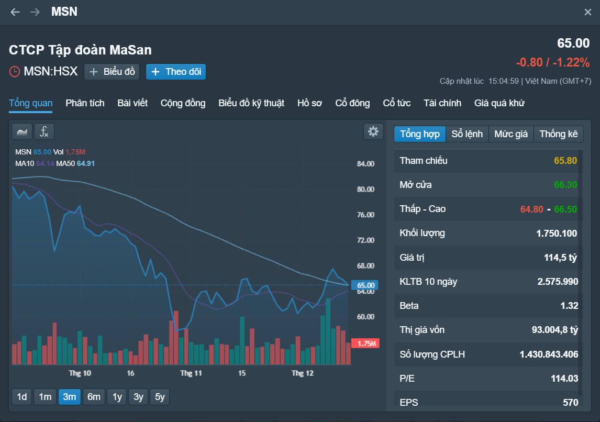The height and width of the screenshot is (422, 600).
Task: Switch to the Phân tích tab
Action: click(x=85, y=103)
